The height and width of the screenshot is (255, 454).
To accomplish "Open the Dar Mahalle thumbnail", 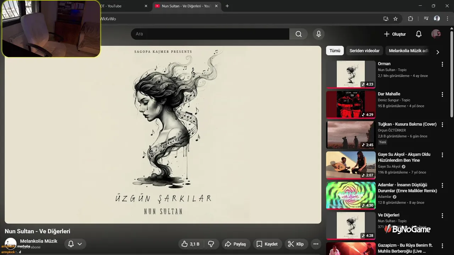I will 351,104.
